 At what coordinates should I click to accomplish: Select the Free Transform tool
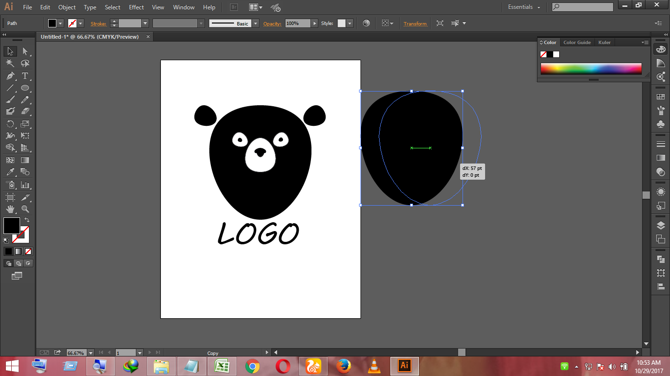pyautogui.click(x=25, y=136)
